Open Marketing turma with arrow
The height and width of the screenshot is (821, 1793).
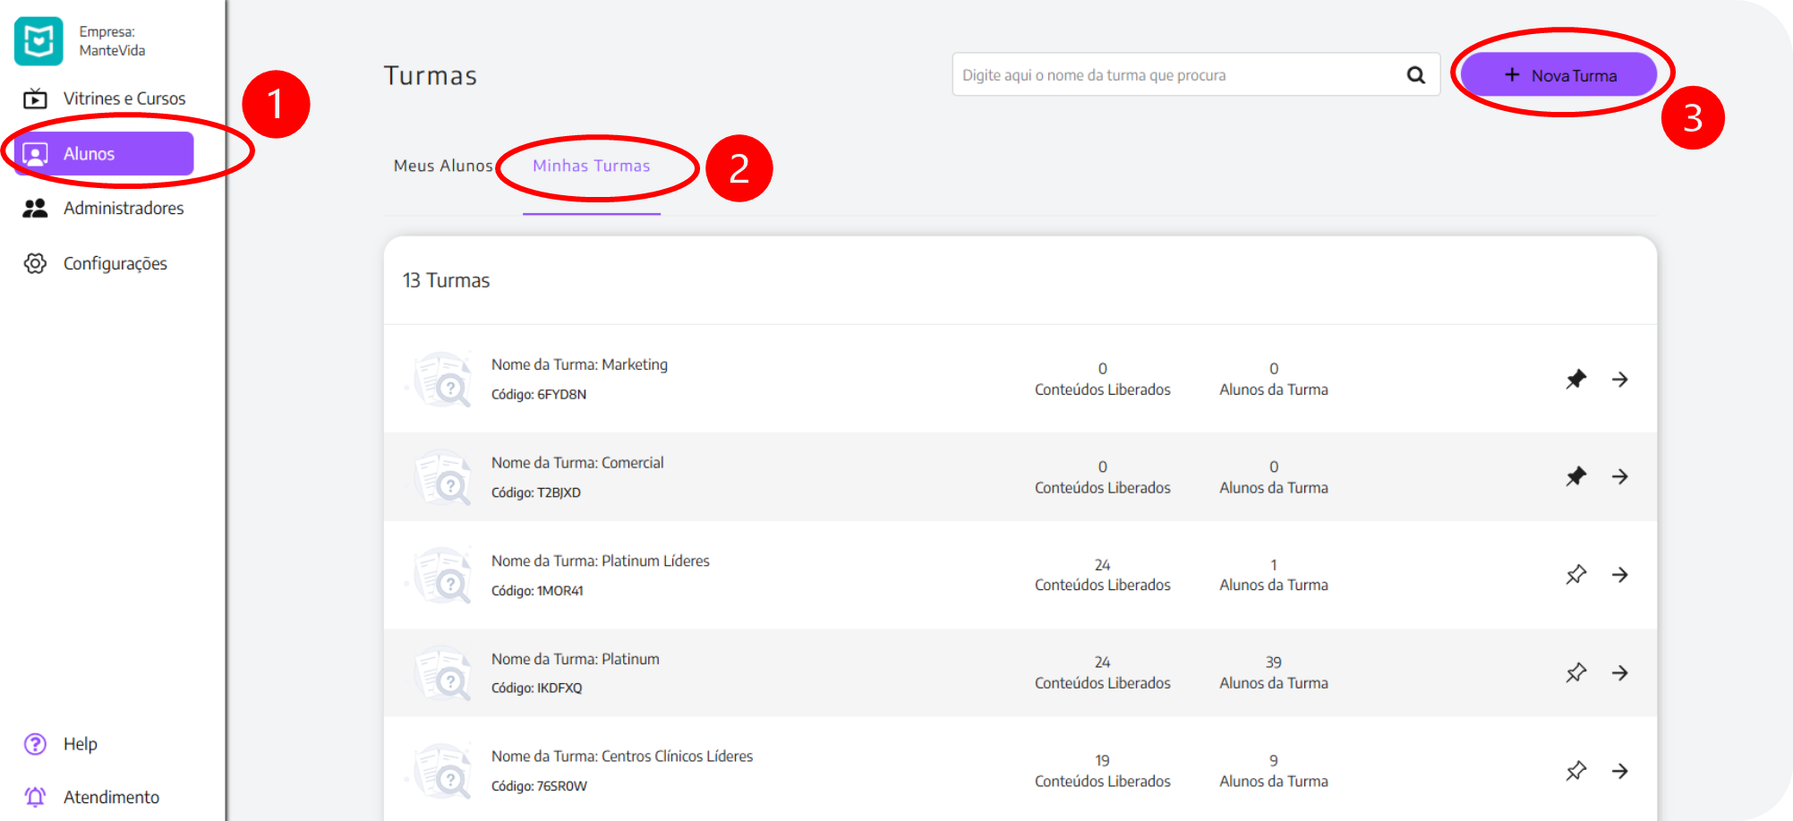(x=1620, y=380)
